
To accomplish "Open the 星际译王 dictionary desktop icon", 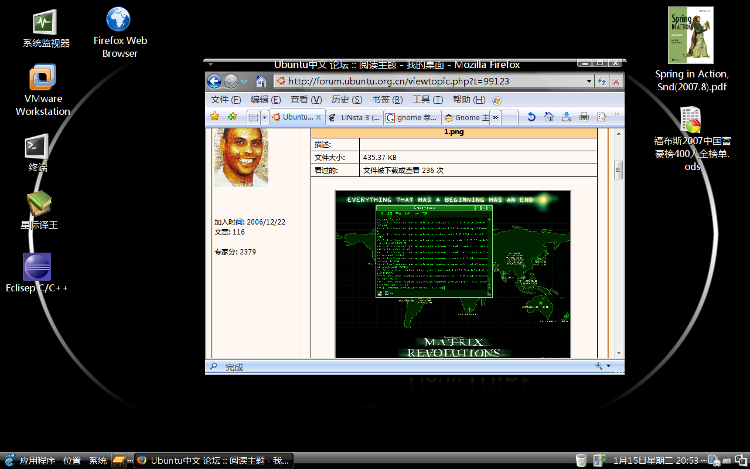I will click(x=39, y=210).
